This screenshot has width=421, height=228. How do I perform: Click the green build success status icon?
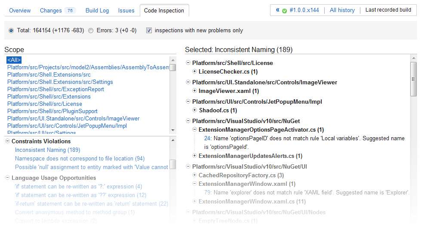(284, 11)
